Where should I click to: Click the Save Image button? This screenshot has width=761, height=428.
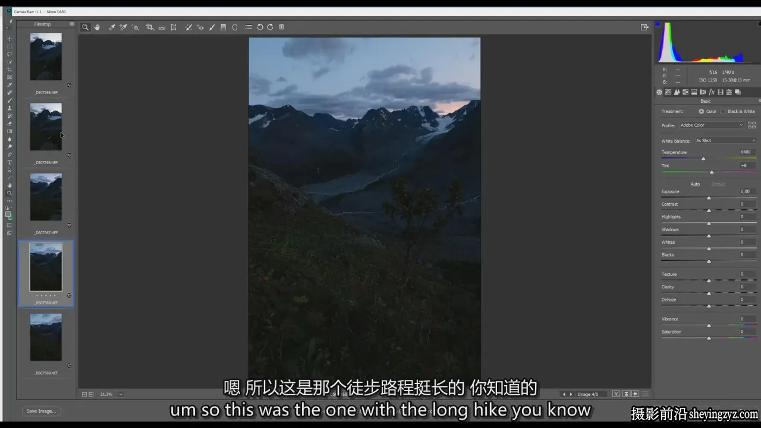(x=41, y=411)
